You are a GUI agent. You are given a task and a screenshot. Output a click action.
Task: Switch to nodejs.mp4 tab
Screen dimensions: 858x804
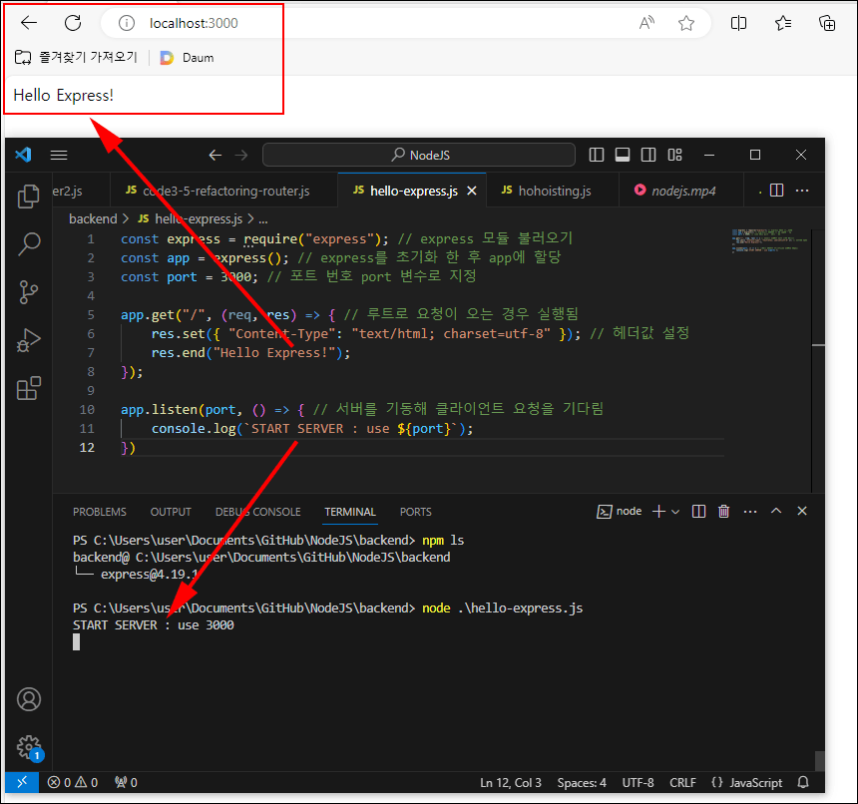pos(681,191)
